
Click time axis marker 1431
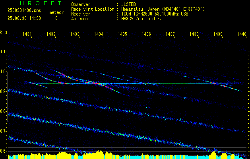coord(27,34)
